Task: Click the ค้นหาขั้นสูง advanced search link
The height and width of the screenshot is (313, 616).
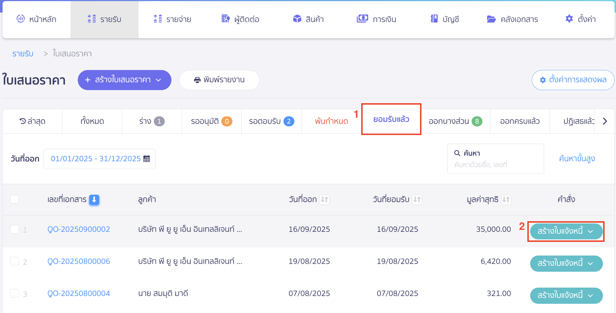Action: (577, 159)
